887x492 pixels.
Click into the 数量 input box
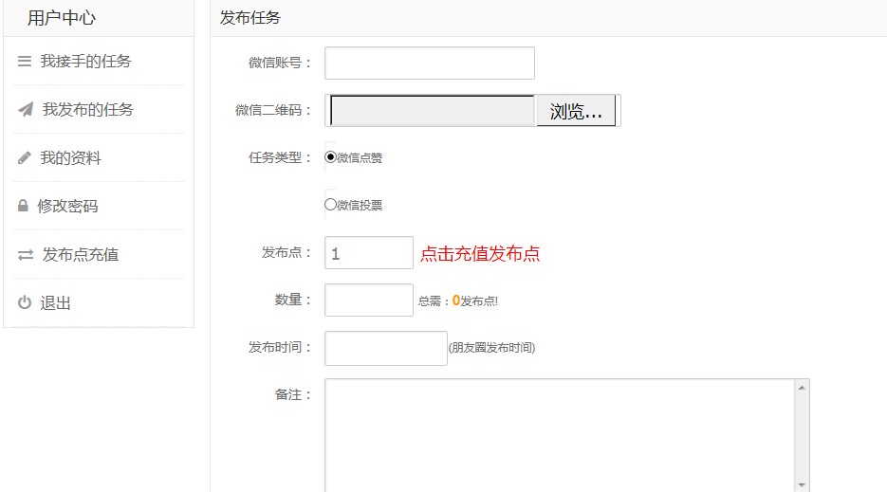tap(369, 301)
